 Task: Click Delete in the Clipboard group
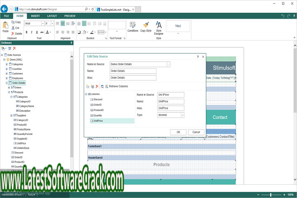(16, 33)
